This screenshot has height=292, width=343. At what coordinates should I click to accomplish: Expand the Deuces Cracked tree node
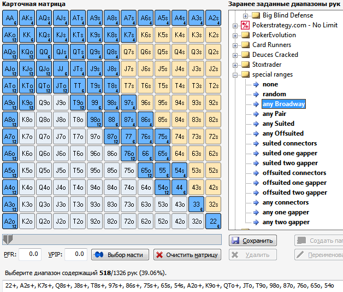point(235,55)
